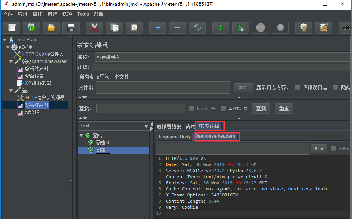Click the Toggle enable/disable icon
This screenshot has width=352, height=219.
pos(198,28)
